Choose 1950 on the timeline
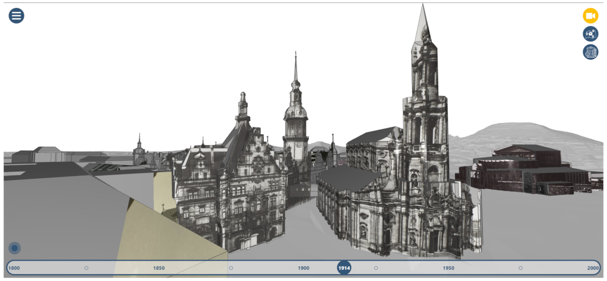The width and height of the screenshot is (607, 281). point(448,268)
